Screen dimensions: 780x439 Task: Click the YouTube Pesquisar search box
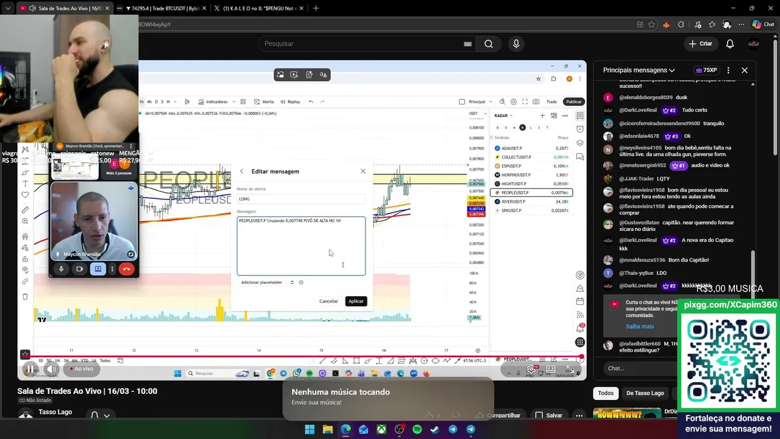(366, 44)
